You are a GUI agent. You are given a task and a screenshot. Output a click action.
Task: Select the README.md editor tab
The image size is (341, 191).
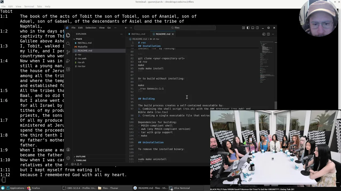(x=163, y=34)
